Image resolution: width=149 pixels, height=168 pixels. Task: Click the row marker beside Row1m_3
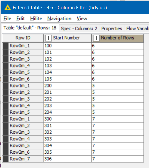point(6,99)
